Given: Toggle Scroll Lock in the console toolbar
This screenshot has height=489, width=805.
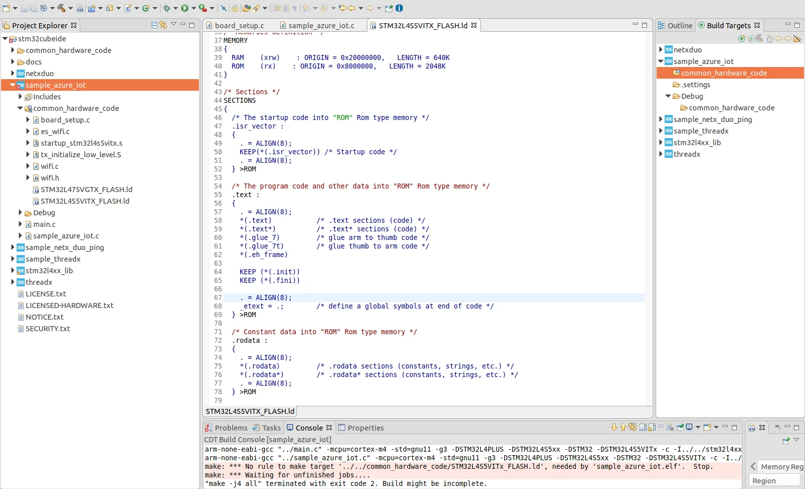Looking at the screenshot, I should (652, 427).
